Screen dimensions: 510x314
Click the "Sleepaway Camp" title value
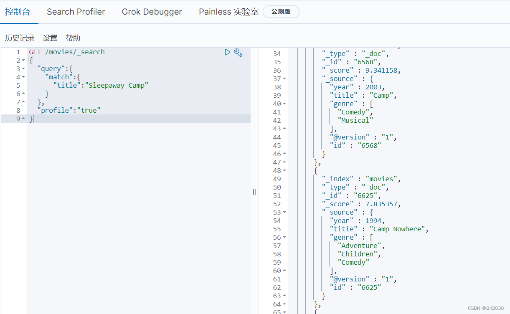117,86
